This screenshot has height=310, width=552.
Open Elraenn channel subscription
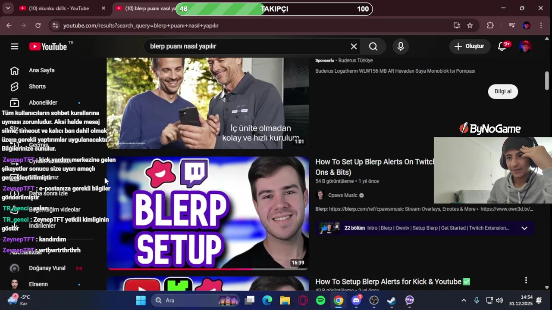click(x=38, y=284)
